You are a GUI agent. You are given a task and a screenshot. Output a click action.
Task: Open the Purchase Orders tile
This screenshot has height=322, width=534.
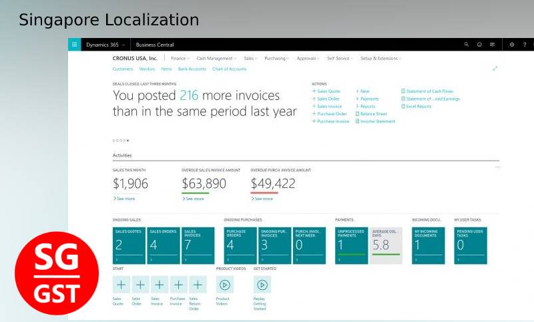pyautogui.click(x=240, y=245)
